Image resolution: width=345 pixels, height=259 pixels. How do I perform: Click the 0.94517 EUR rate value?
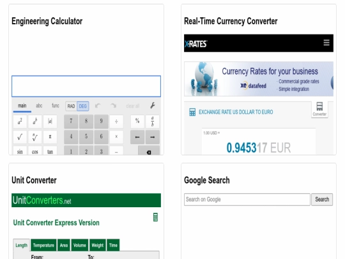click(x=259, y=148)
